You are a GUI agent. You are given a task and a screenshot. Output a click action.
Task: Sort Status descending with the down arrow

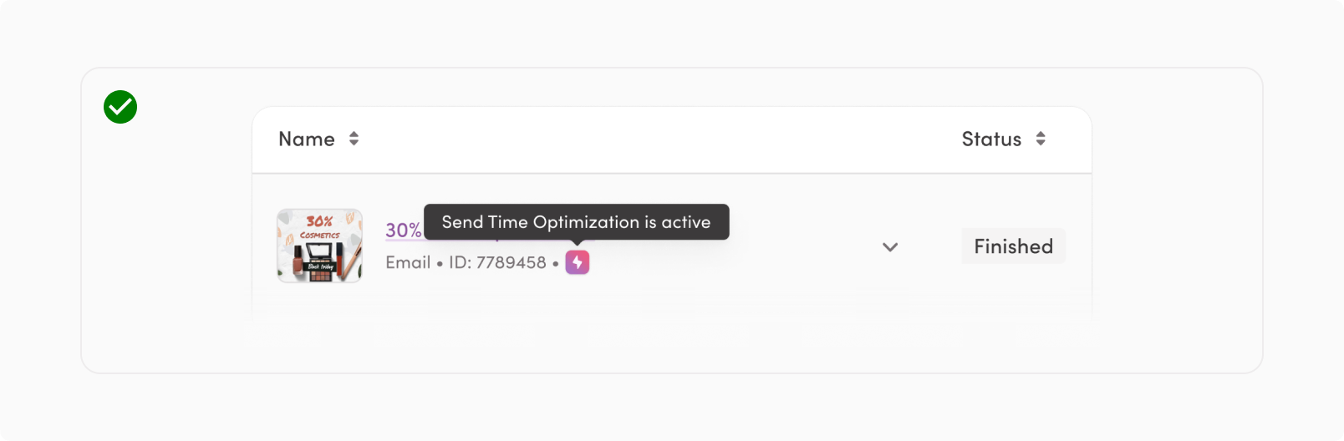point(1041,143)
